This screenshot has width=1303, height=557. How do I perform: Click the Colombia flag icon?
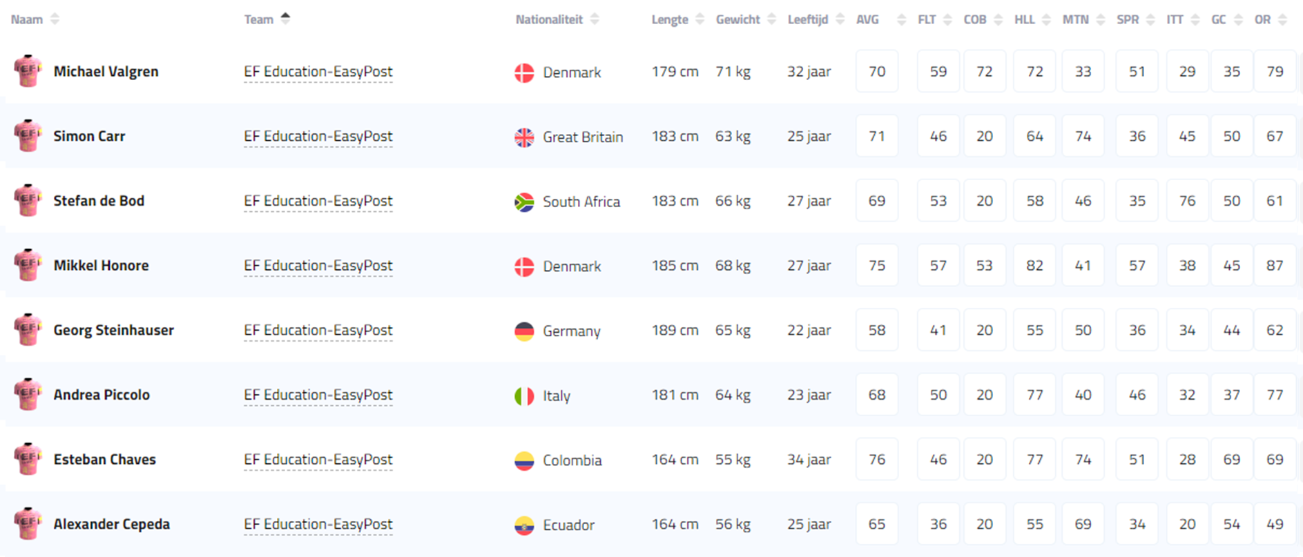click(524, 460)
